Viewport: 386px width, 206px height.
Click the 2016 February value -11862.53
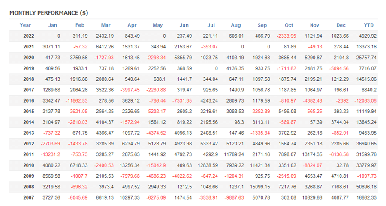coord(76,100)
